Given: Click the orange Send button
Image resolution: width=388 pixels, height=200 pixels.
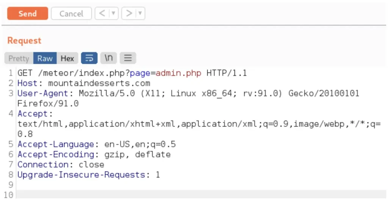Looking at the screenshot, I should pos(28,14).
